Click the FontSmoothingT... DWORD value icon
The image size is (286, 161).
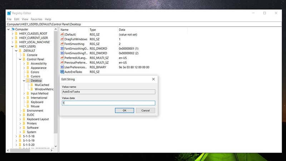[x=62, y=53]
